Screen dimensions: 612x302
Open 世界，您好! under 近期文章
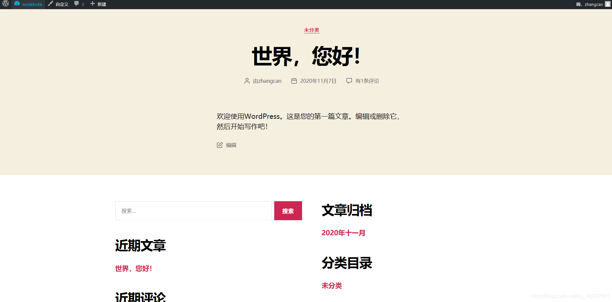(133, 268)
